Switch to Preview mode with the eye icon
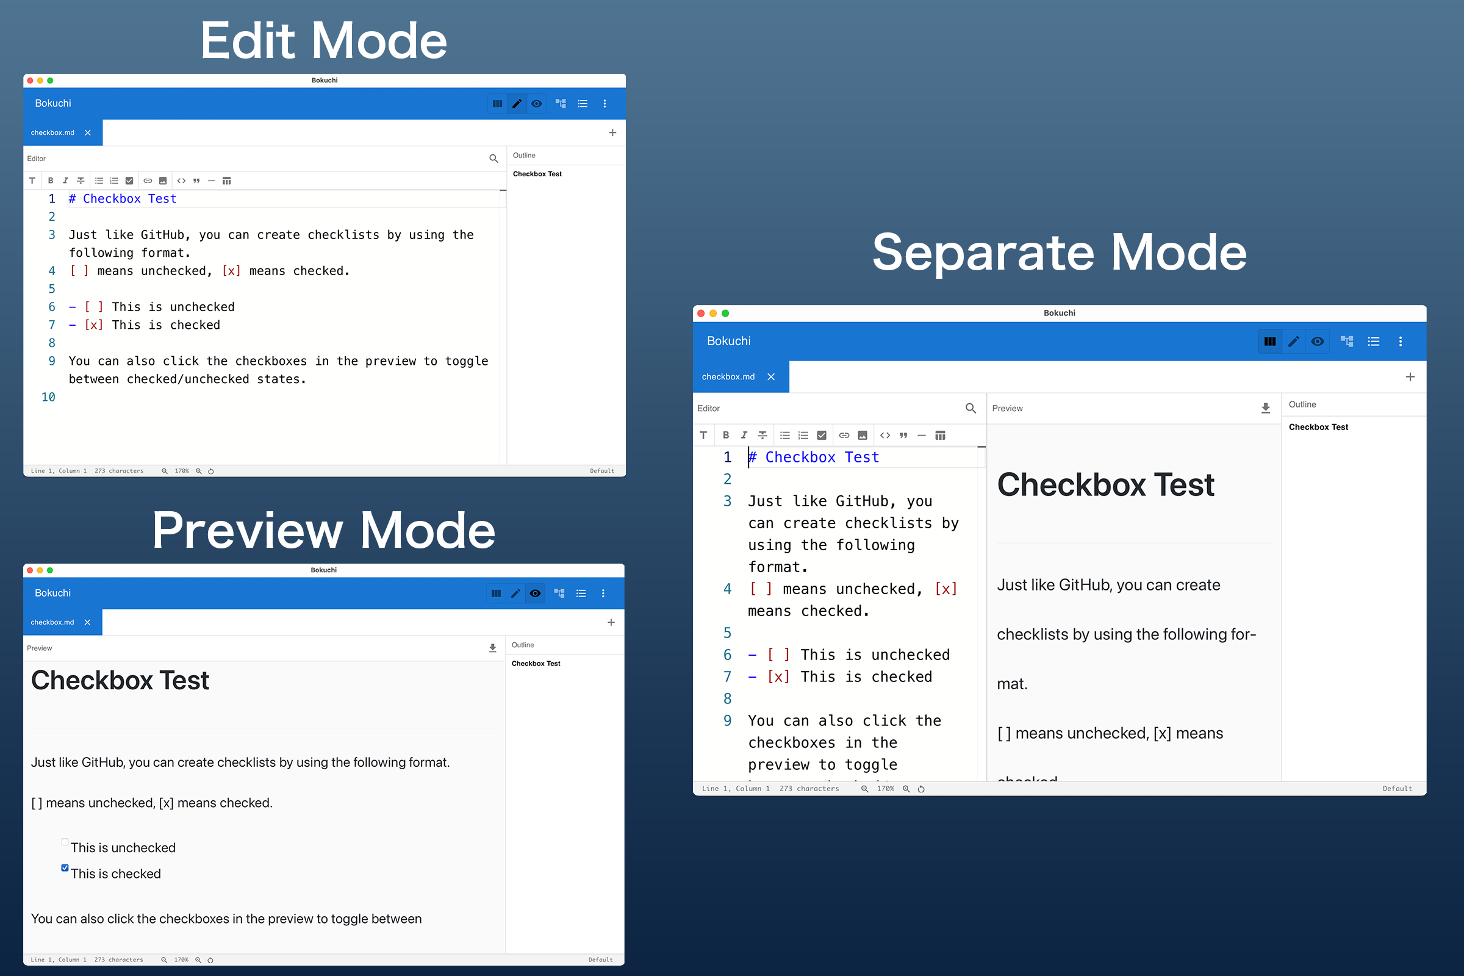 pos(536,103)
